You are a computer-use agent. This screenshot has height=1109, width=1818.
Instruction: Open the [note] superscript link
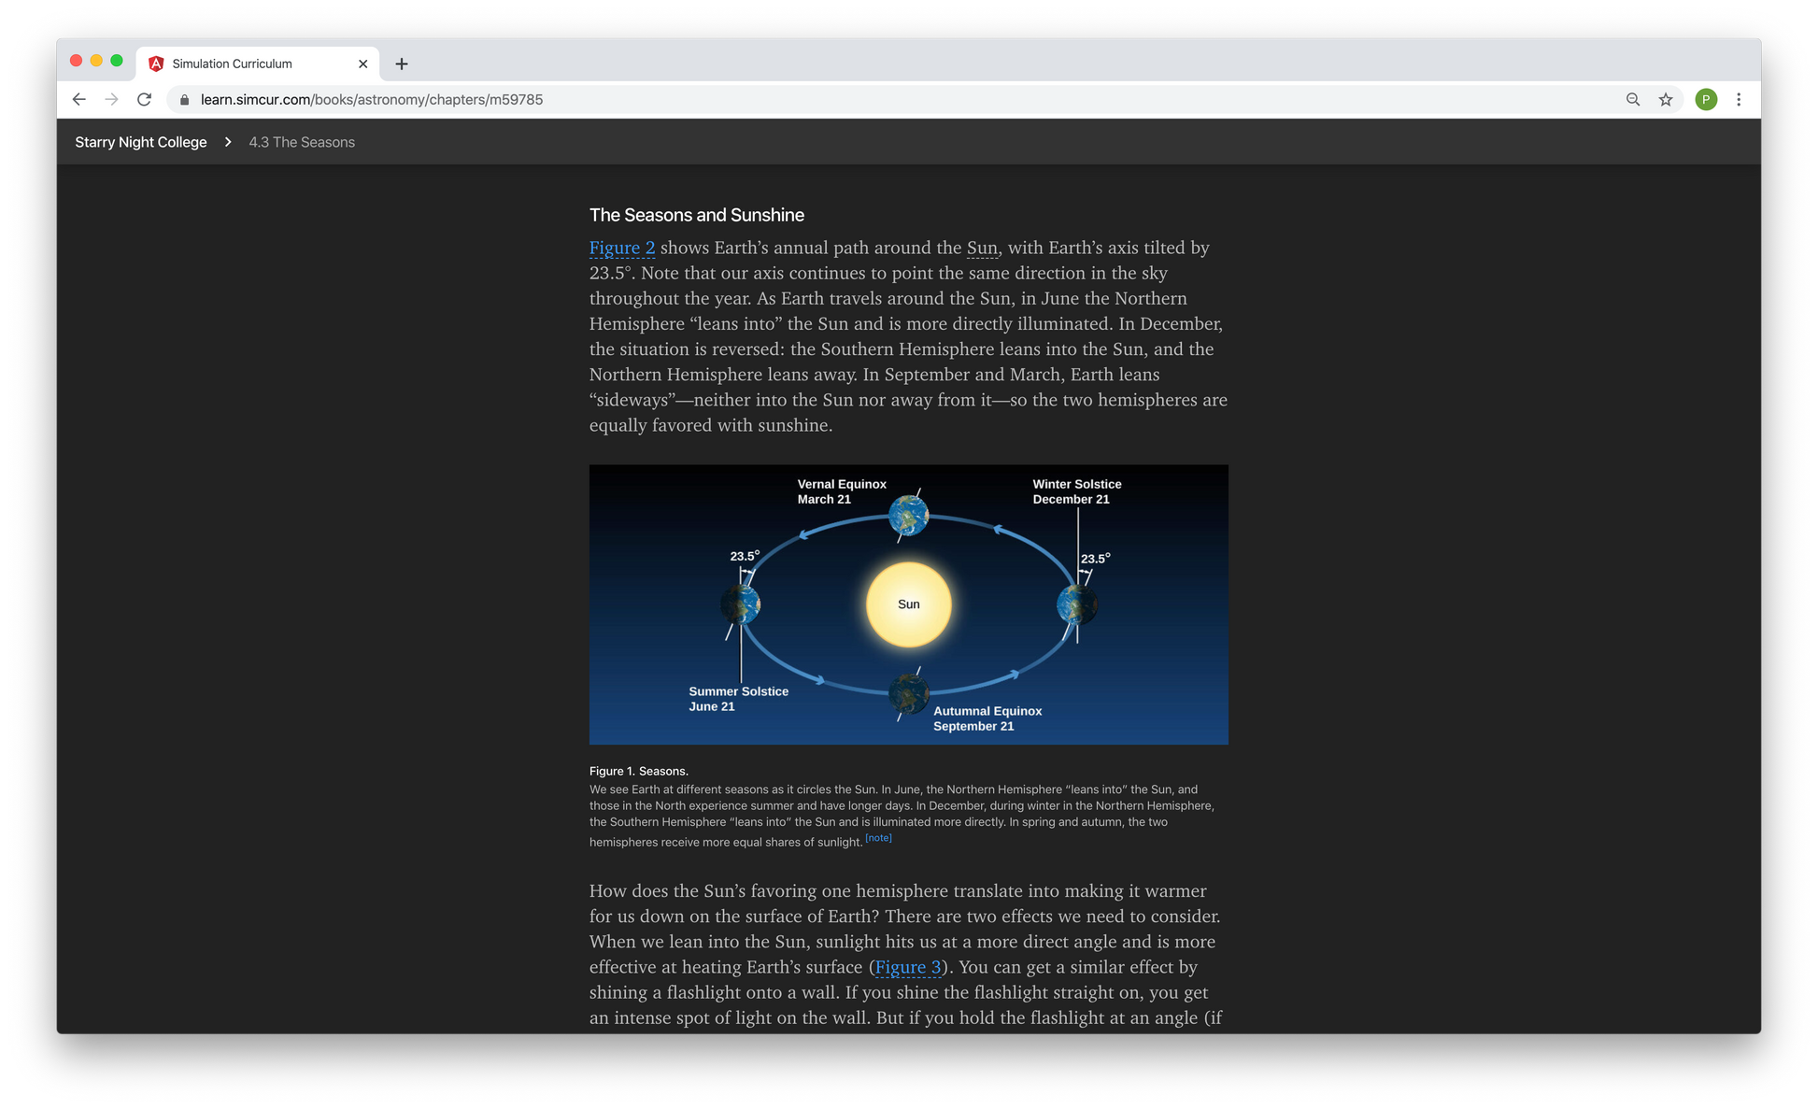coord(878,838)
